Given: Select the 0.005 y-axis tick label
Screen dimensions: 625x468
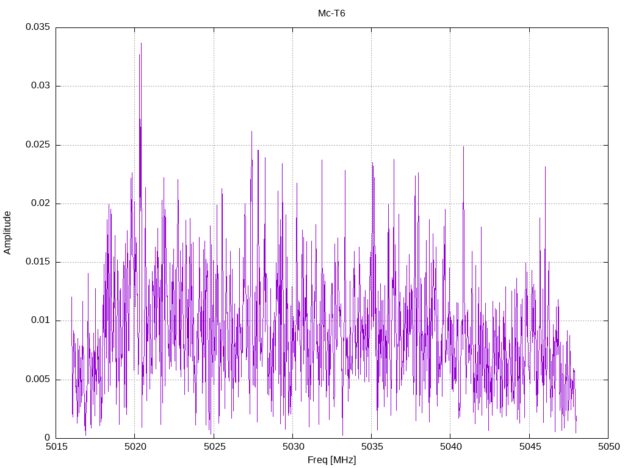Looking at the screenshot, I should [x=37, y=379].
